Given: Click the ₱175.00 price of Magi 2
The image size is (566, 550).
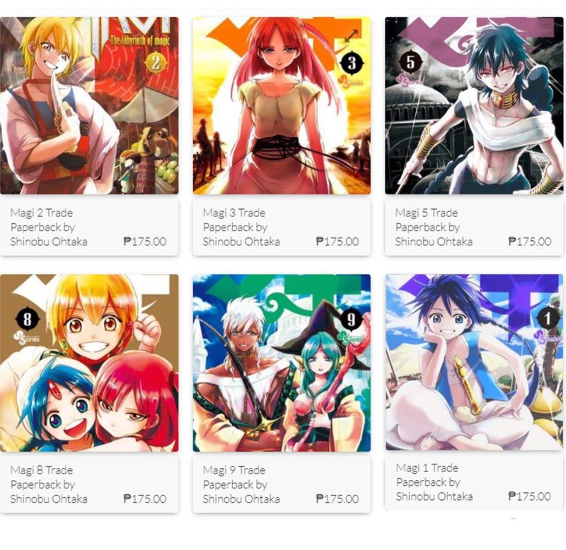Looking at the screenshot, I should click(145, 241).
